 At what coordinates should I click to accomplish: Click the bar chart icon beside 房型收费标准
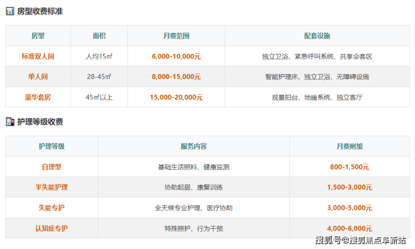coord(10,11)
